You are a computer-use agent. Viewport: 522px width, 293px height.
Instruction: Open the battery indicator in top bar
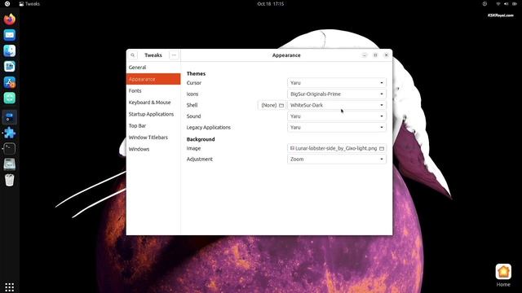(x=515, y=3)
